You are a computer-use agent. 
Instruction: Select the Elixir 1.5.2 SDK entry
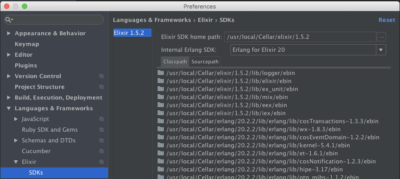tap(133, 33)
